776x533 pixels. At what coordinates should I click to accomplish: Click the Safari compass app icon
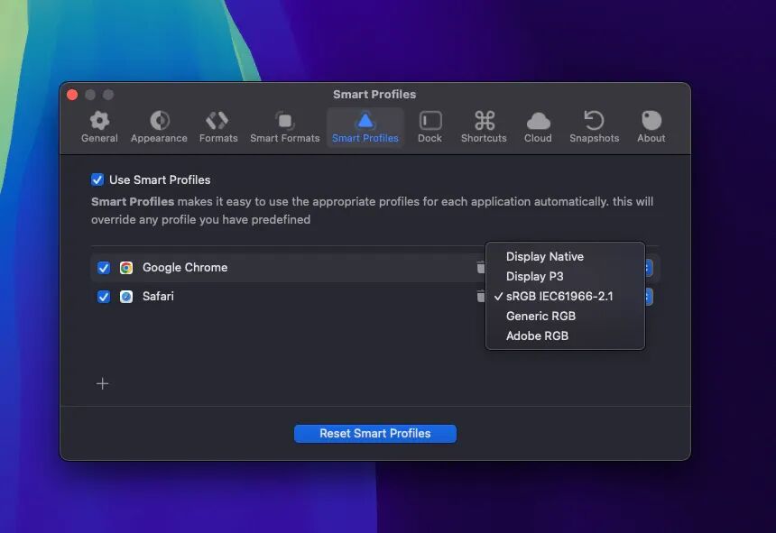(126, 297)
